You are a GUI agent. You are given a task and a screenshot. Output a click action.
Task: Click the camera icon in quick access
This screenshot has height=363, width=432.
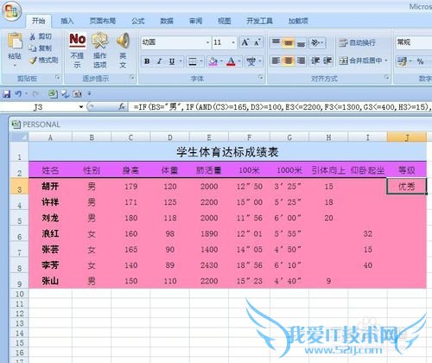coord(77,93)
